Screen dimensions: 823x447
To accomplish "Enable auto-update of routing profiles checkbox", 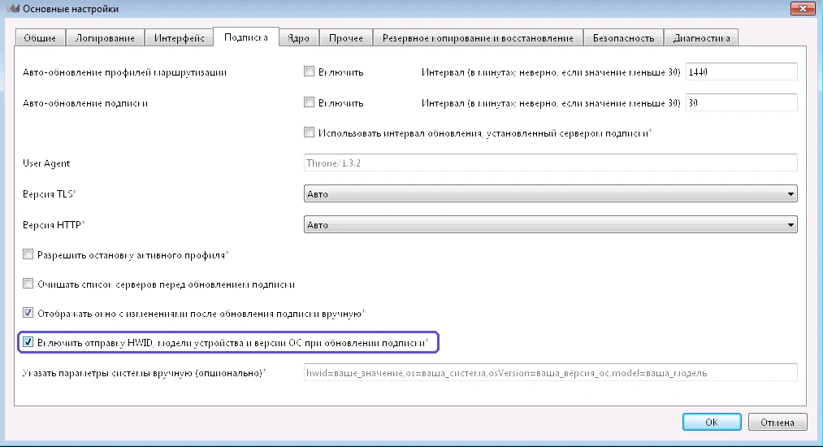I will pyautogui.click(x=310, y=72).
